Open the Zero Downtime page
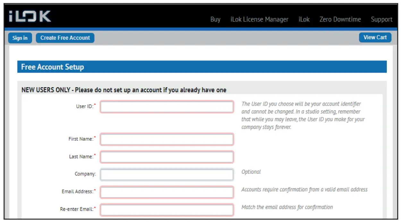Screen dimensions: 401x222 pyautogui.click(x=340, y=20)
